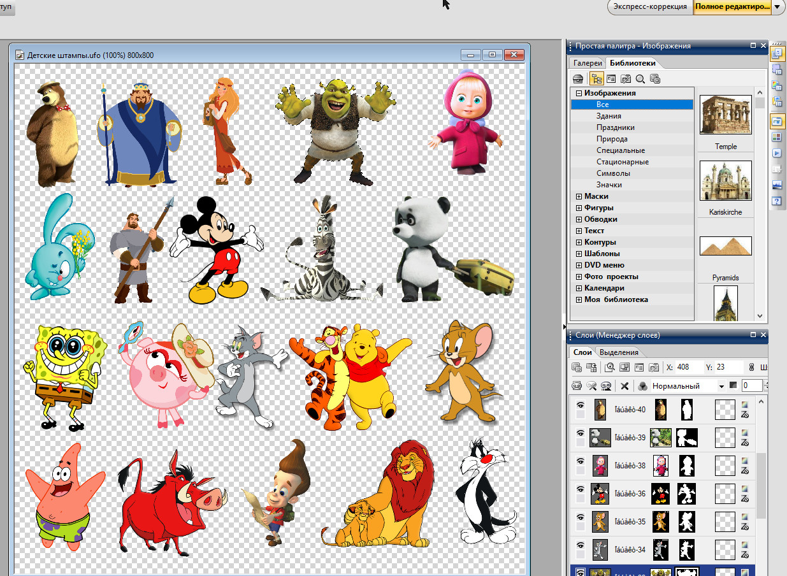This screenshot has height=576, width=787.
Task: Select the Библиотеки tab
Action: coord(633,63)
